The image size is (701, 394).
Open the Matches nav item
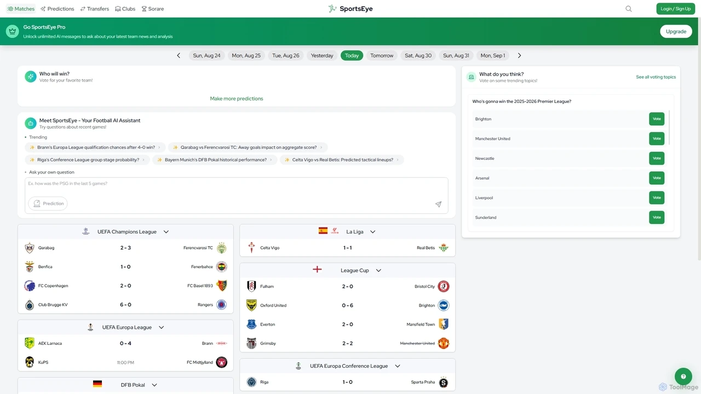[x=21, y=9]
